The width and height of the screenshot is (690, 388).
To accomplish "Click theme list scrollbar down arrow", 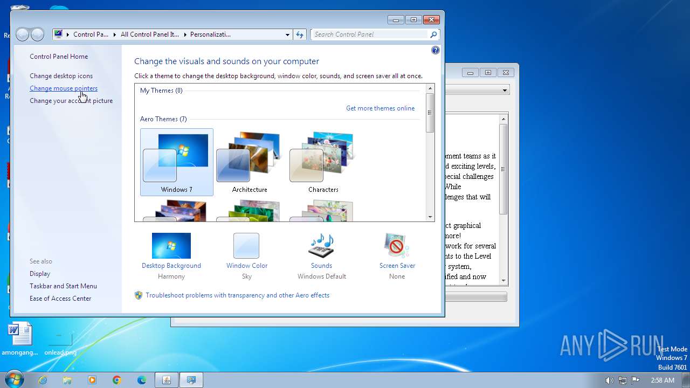I will pos(430,217).
